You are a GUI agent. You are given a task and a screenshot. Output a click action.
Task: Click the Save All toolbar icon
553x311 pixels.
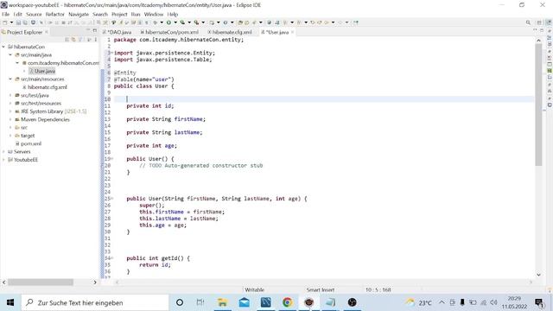tap(25, 22)
